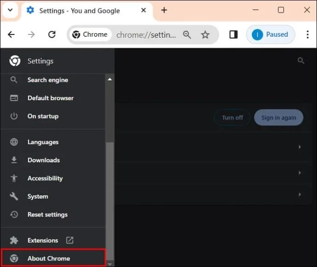
Task: Open On startup settings
Action: [x=52, y=116]
